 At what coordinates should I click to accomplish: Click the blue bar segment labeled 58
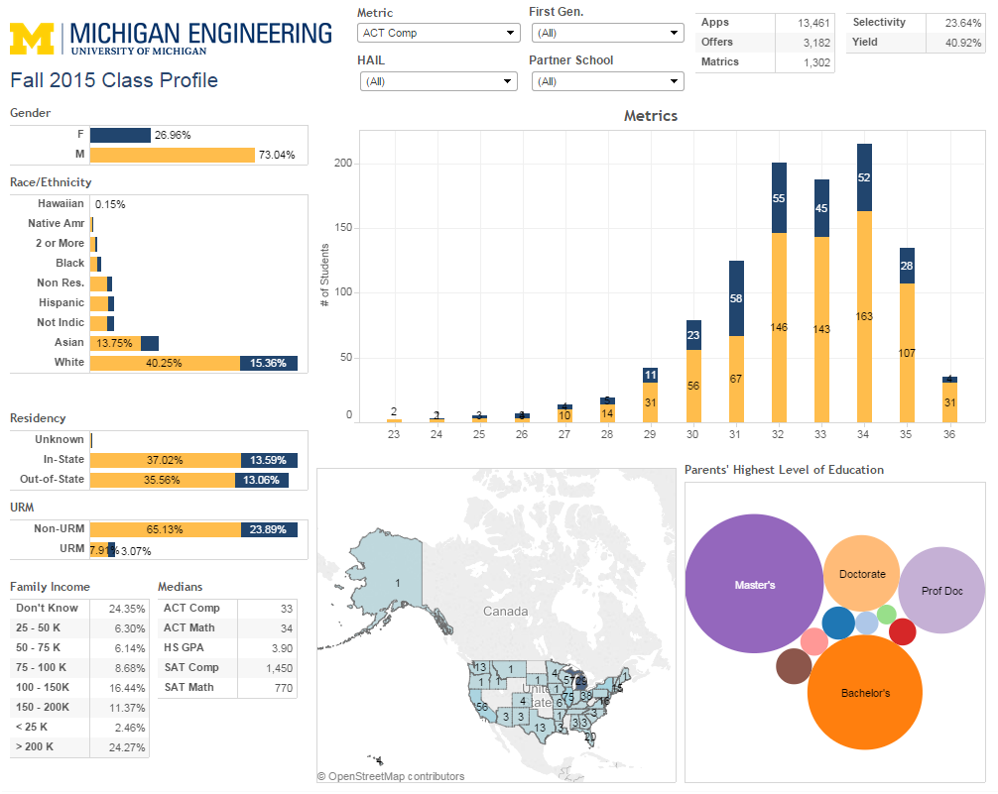click(736, 298)
